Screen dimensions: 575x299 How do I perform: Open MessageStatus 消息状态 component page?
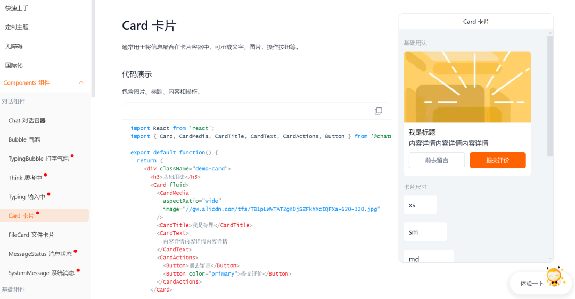click(x=40, y=254)
